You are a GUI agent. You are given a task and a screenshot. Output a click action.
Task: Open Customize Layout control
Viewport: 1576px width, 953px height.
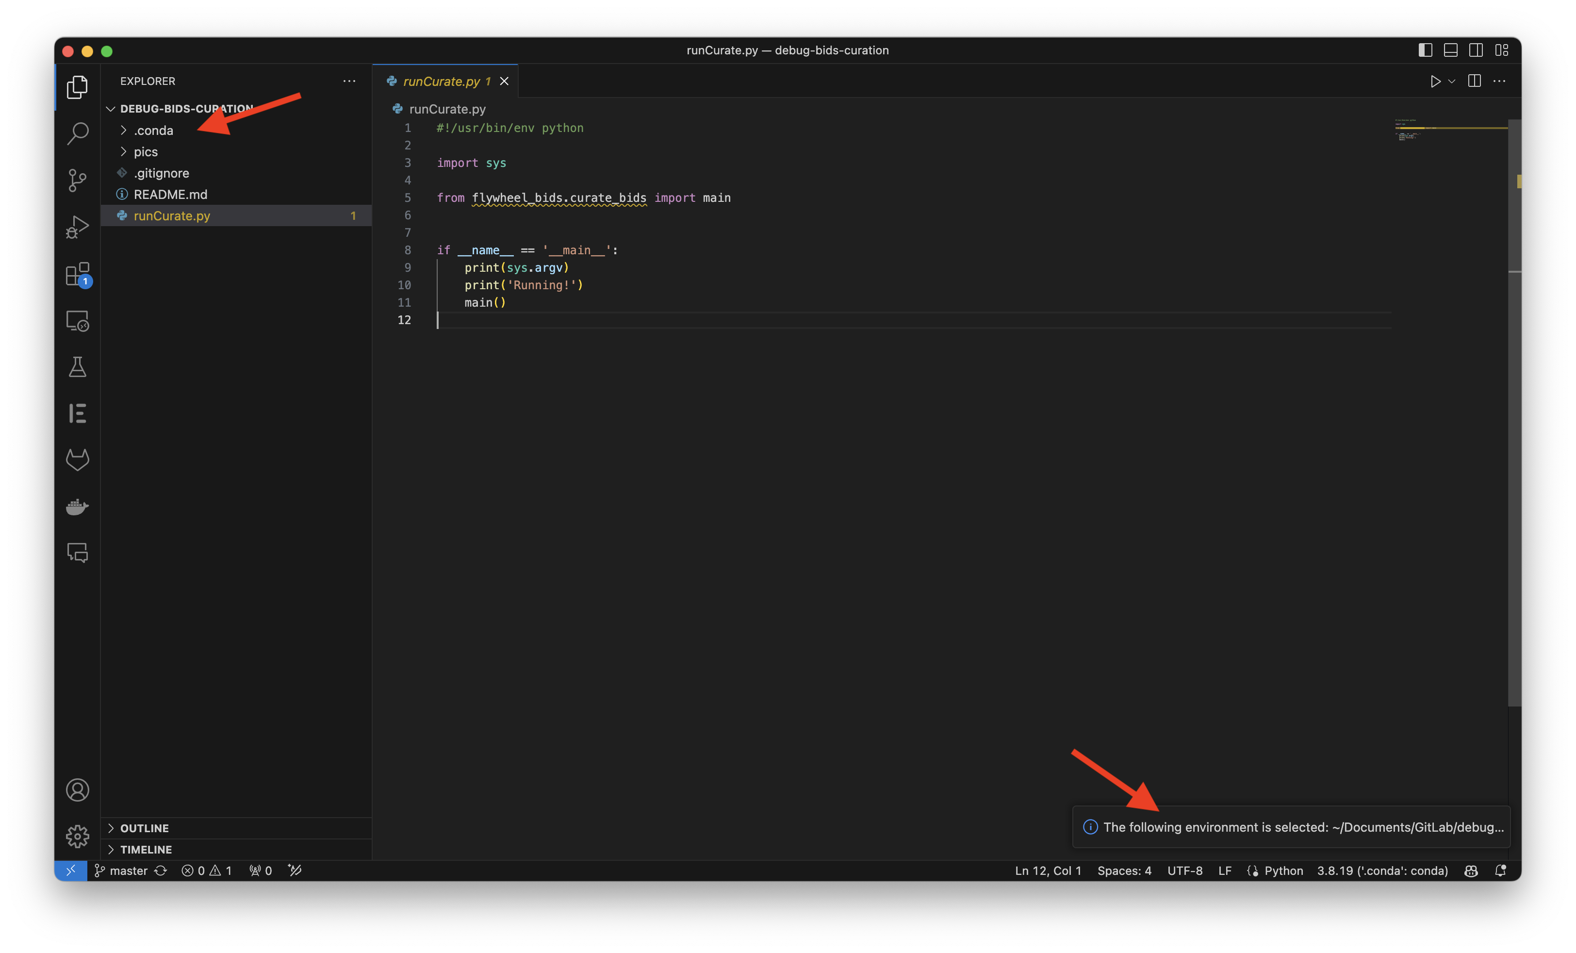(1502, 50)
